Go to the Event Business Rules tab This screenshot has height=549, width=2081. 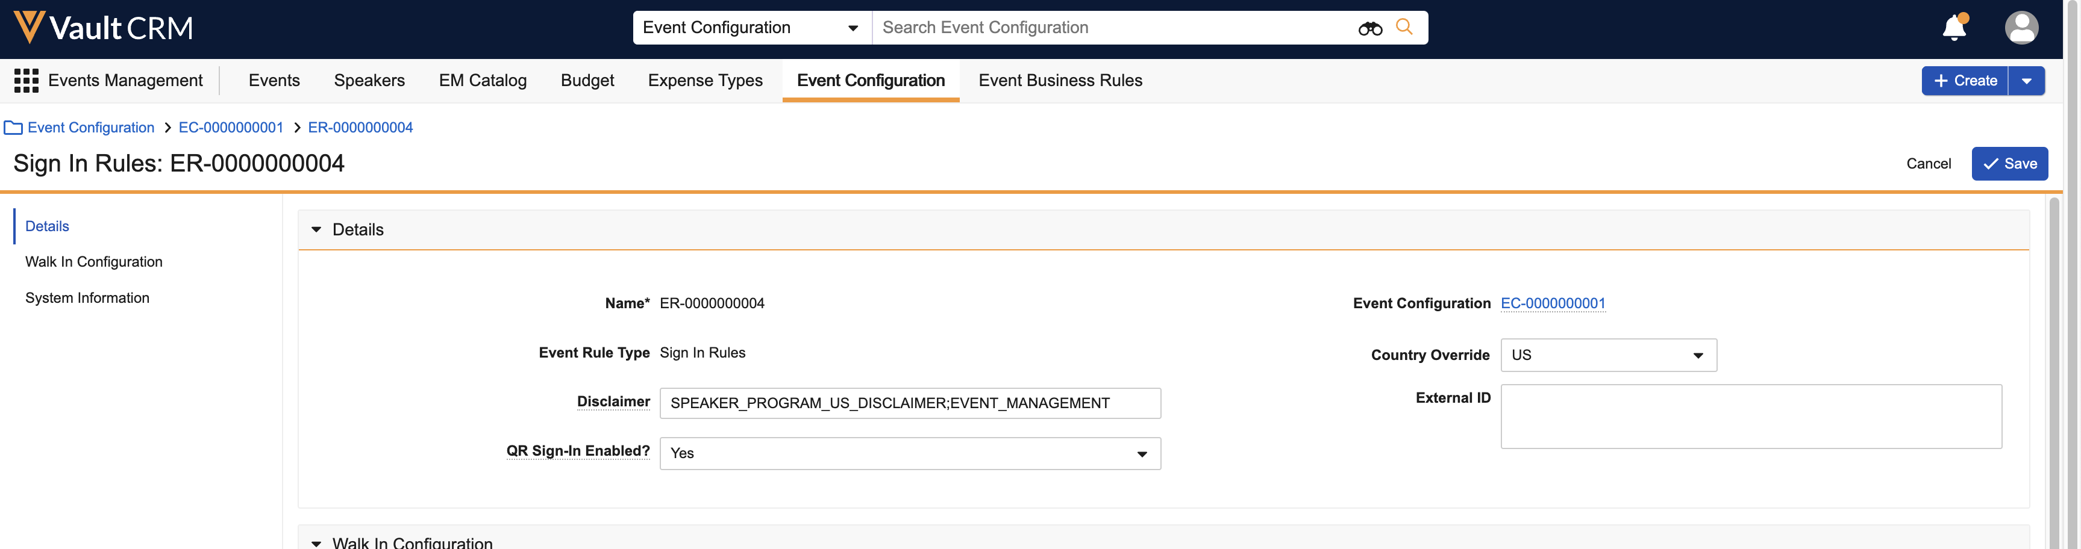click(1060, 81)
